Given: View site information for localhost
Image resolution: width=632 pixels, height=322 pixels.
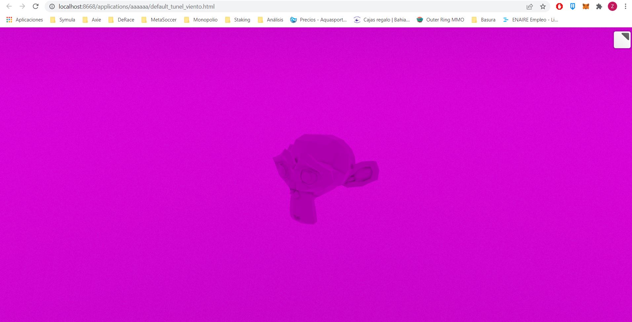Looking at the screenshot, I should click(x=52, y=7).
